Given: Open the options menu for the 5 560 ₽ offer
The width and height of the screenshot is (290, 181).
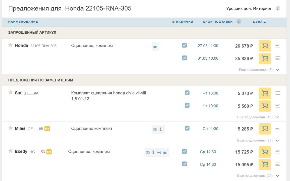Looking at the screenshot, I should coord(278,106).
